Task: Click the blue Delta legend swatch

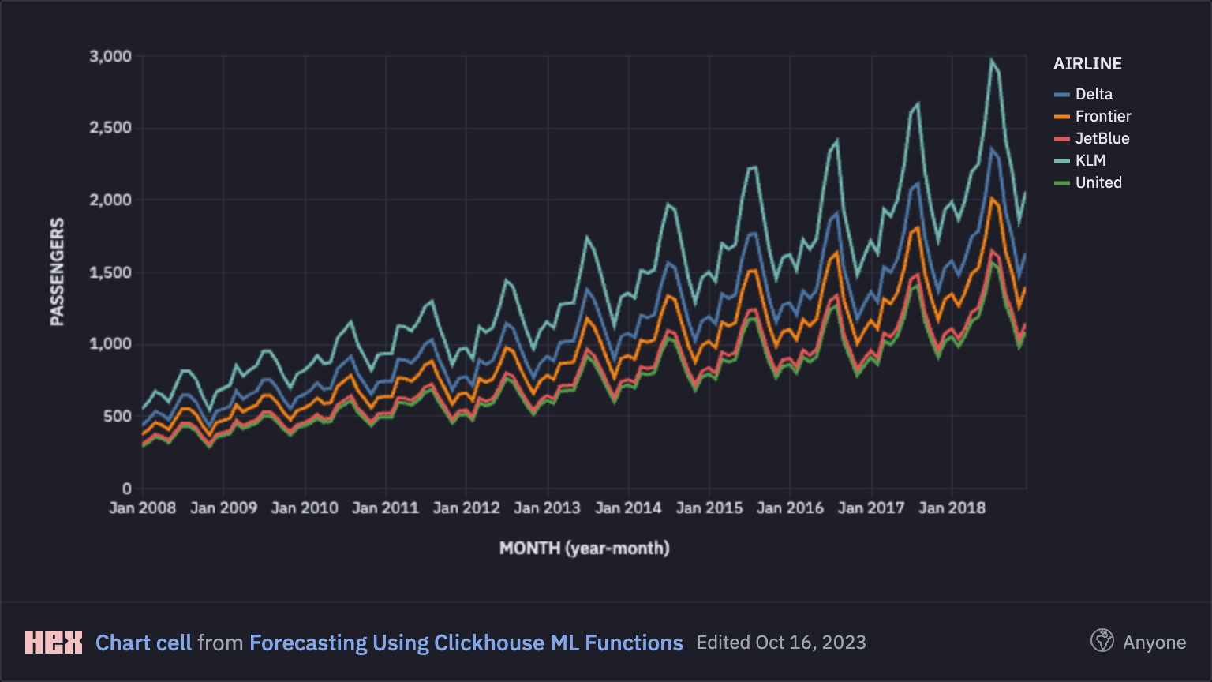Action: (x=1062, y=95)
